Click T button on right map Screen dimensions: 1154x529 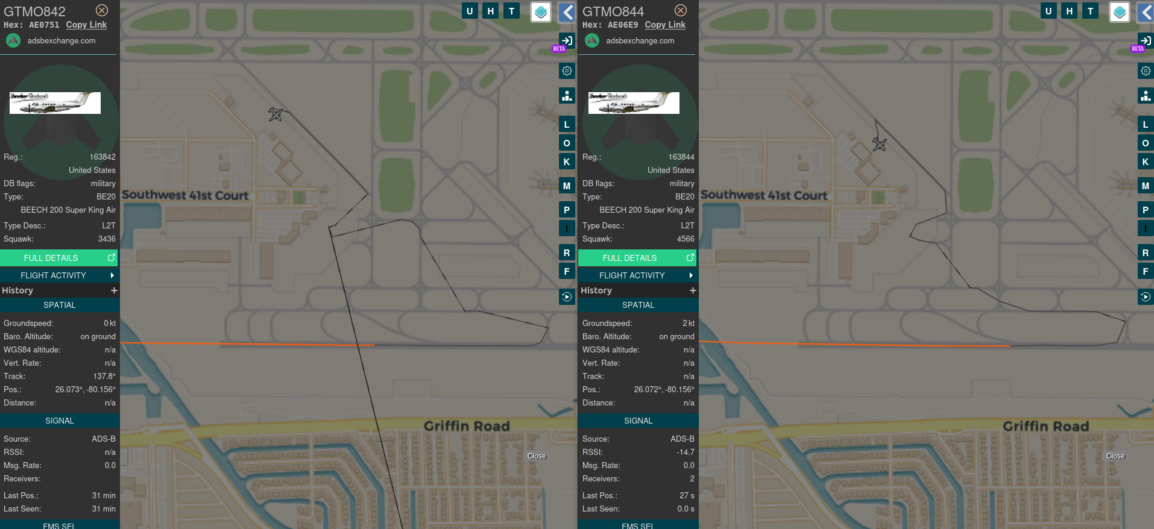(1090, 11)
